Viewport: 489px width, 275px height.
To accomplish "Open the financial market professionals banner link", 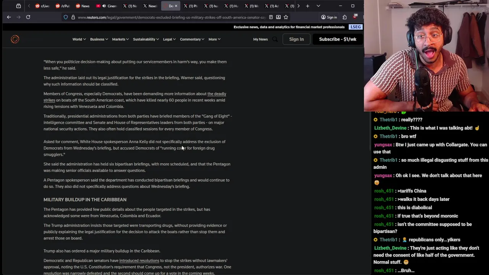I will tap(289, 27).
